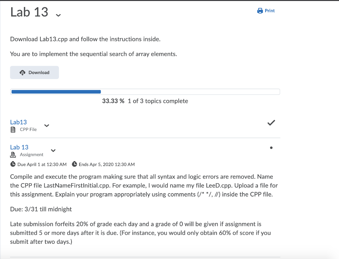Viewport: 339px width, 259px height.
Task: Open the chevron menu beside Lab13 CPP file
Action: coord(46,126)
